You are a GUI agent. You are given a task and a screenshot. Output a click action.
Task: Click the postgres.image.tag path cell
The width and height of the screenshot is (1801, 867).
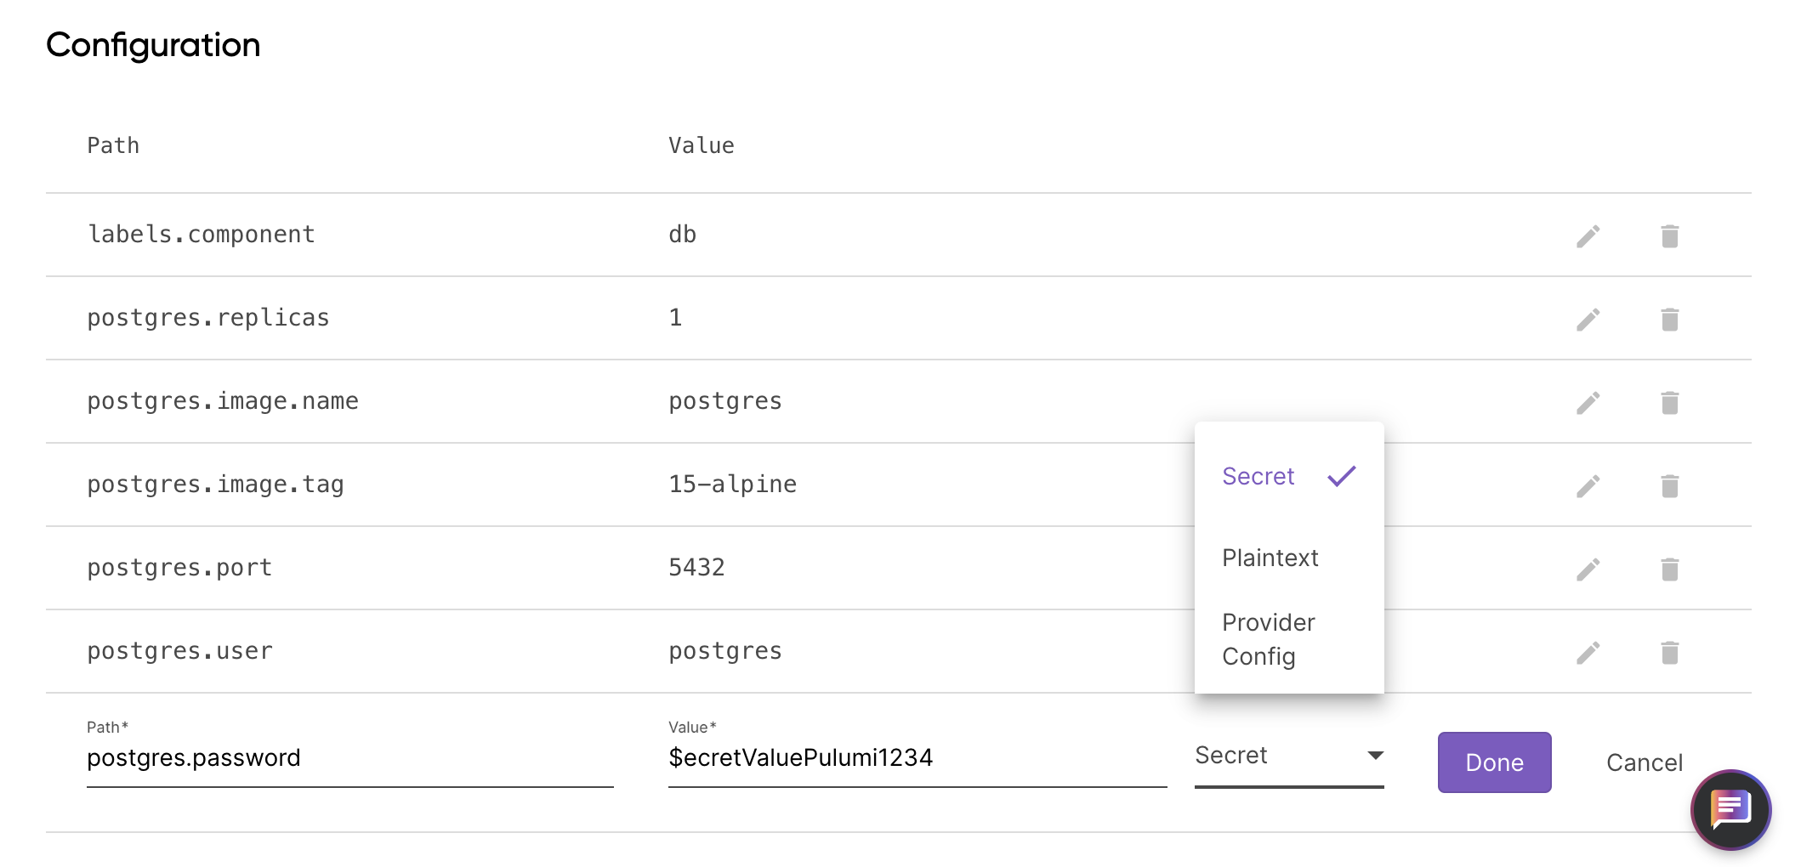pyautogui.click(x=216, y=484)
